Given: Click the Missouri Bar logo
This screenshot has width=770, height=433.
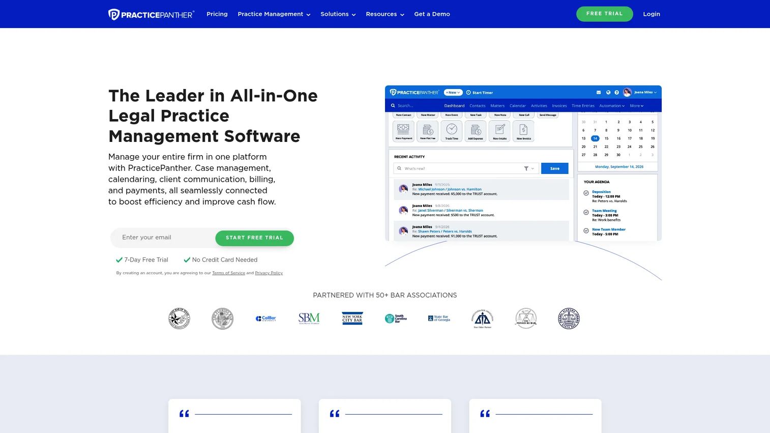Looking at the screenshot, I should pyautogui.click(x=526, y=319).
